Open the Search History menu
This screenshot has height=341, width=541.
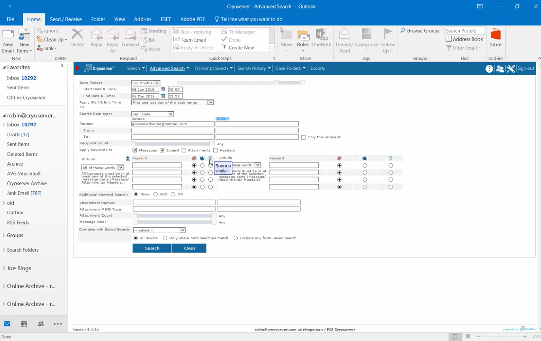pyautogui.click(x=254, y=69)
